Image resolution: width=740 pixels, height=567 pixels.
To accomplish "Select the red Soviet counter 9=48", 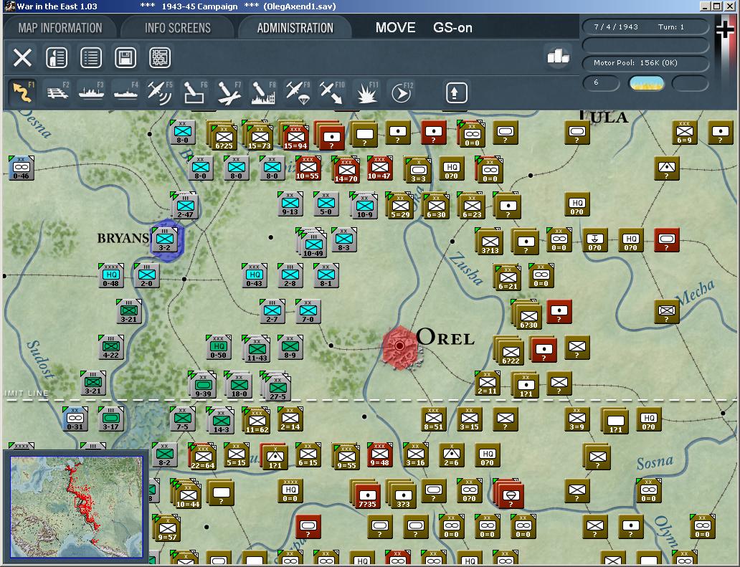I will click(x=379, y=454).
